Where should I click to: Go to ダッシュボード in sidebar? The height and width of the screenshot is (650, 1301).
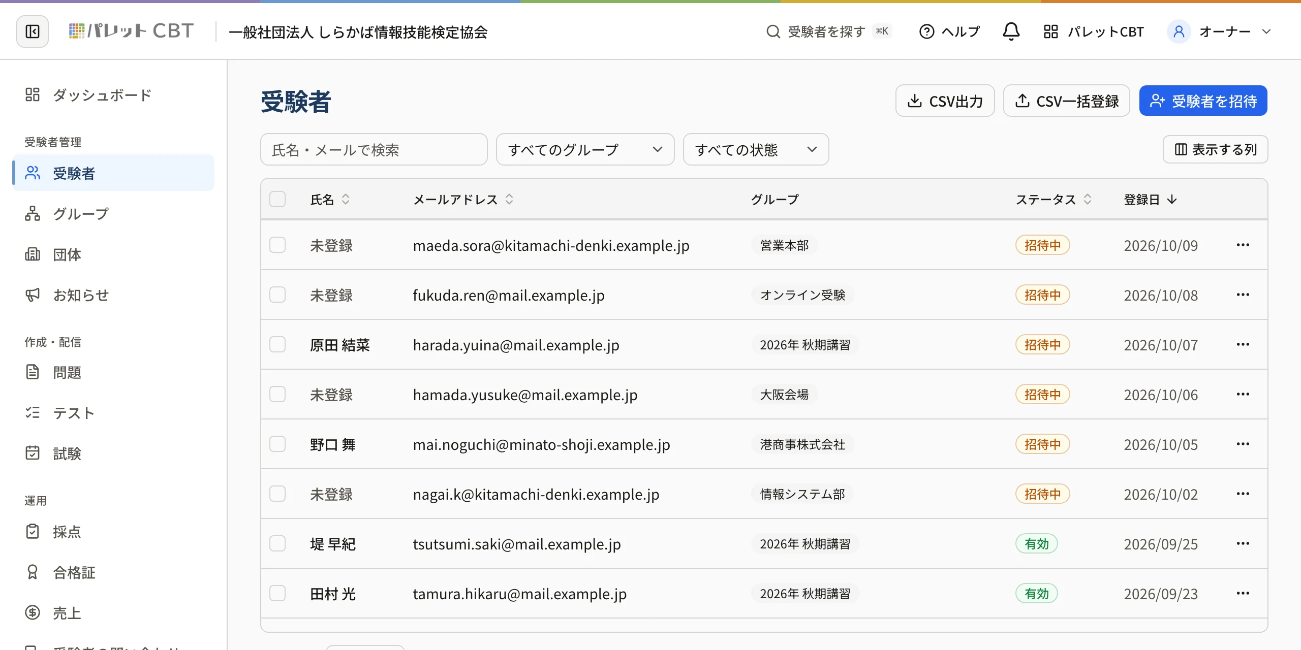(113, 95)
